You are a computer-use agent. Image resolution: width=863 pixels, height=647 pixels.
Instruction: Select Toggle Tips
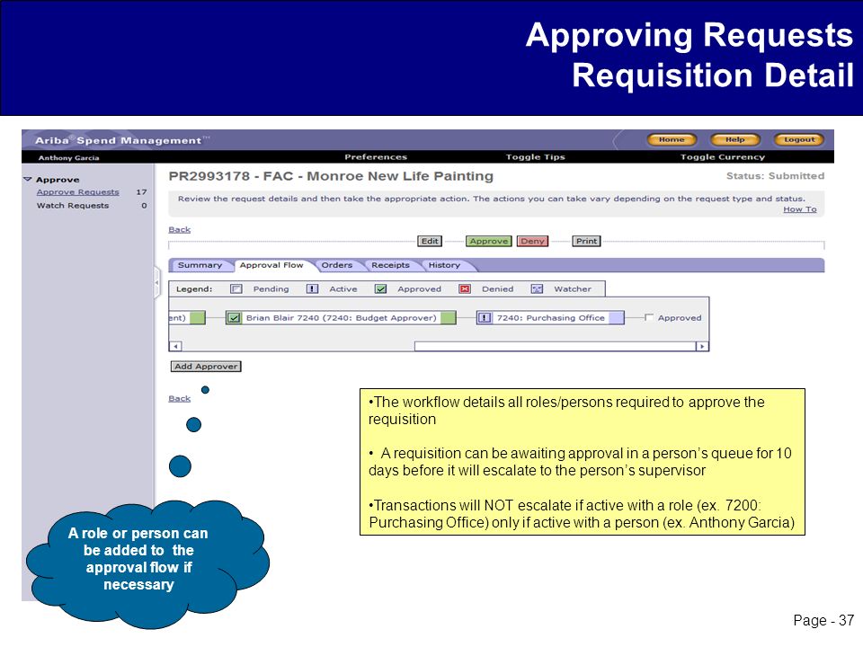(x=535, y=156)
